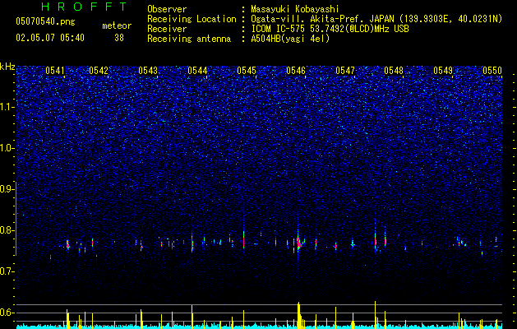Image resolution: width=517 pixels, height=329 pixels.
Task: Click the 0.8 kHz axis label
Action: (x=7, y=230)
